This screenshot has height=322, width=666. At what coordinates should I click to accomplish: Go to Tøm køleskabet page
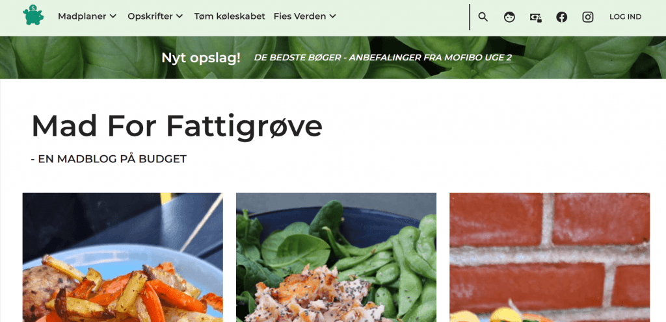(230, 16)
